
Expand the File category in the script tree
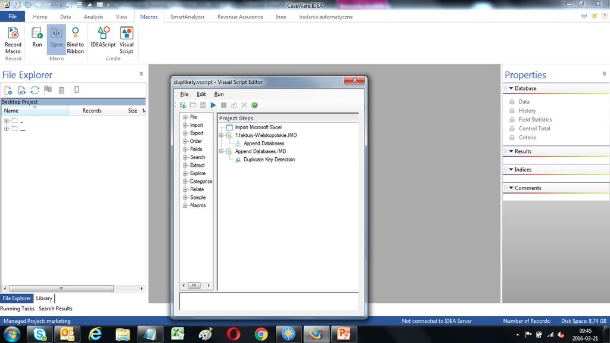point(185,117)
